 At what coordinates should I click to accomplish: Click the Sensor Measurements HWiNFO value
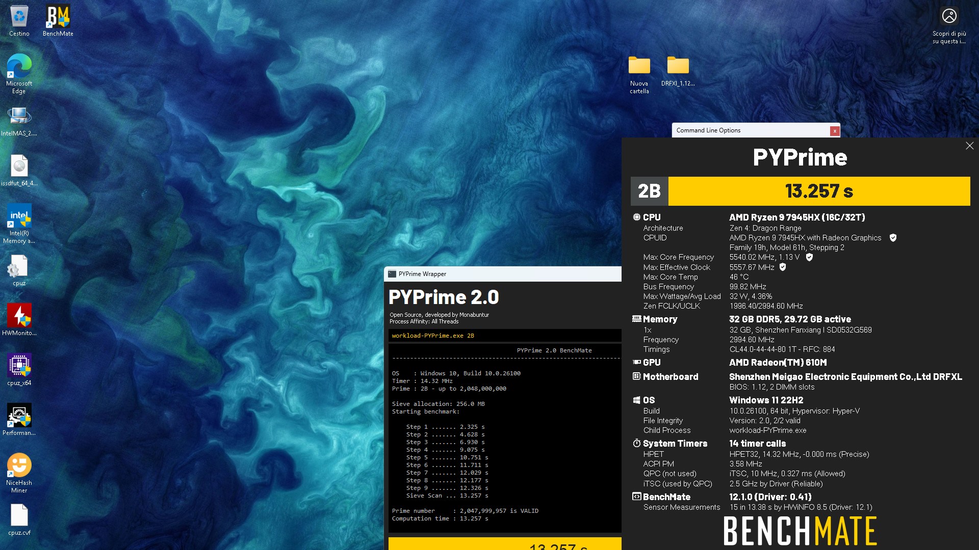pyautogui.click(x=801, y=507)
